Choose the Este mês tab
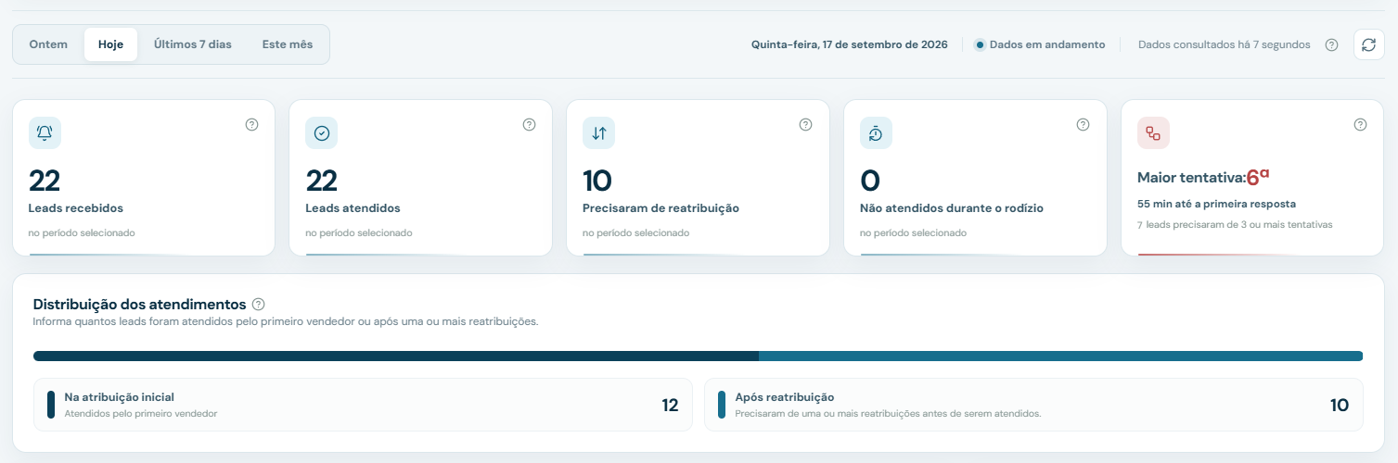 [x=288, y=44]
